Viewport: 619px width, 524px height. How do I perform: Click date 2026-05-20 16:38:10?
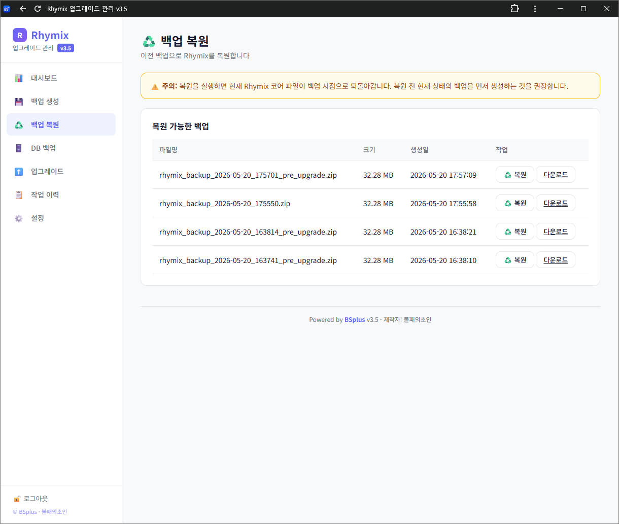(x=443, y=260)
